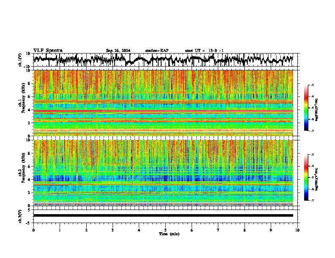Click time axis tick label "8"
Viewport: 335px width, 258px height.
244,230
